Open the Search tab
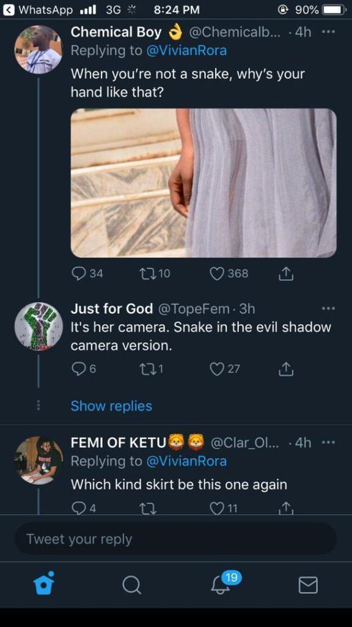 [x=132, y=585]
